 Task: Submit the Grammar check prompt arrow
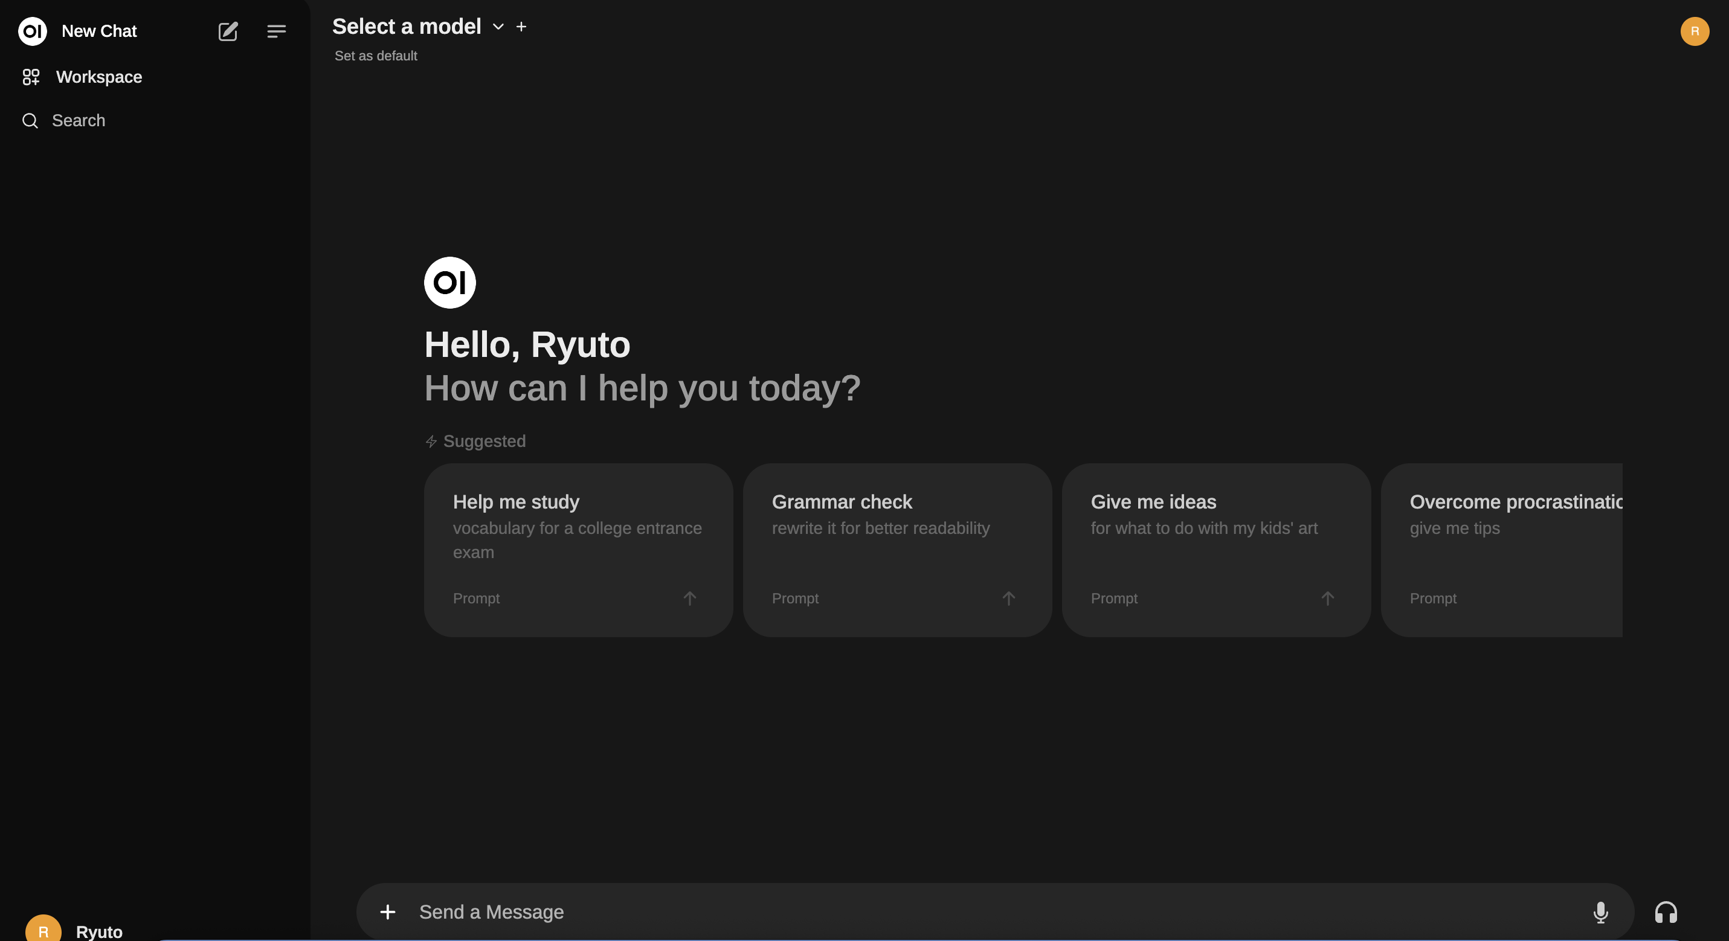coord(1008,598)
